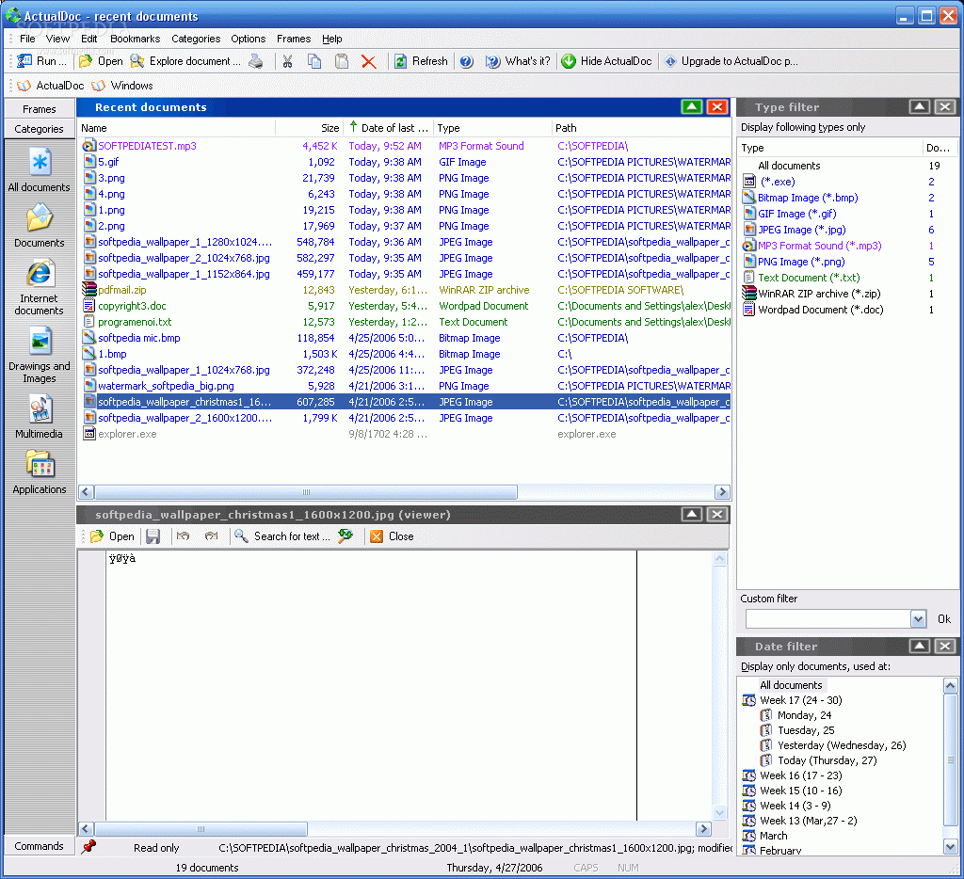This screenshot has width=964, height=879.
Task: Click Ok next to Custom filter
Action: click(x=944, y=619)
